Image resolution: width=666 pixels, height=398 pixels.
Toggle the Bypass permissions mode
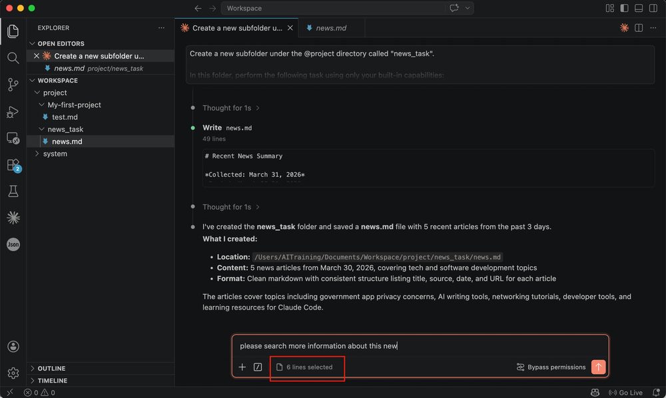pyautogui.click(x=551, y=367)
